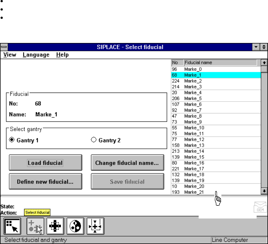
Task: Click the fiducial list scroll up arrow
Action: (264, 63)
